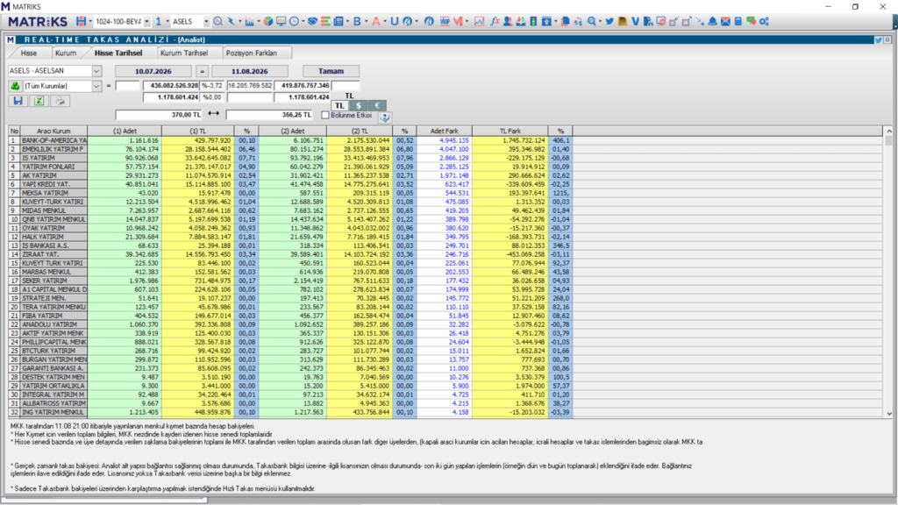Click the 10.07.2026 start date button
Screen dimensions: 898x505
point(153,71)
